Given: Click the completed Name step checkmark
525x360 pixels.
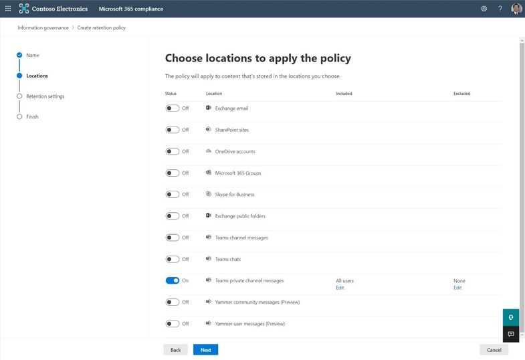Looking at the screenshot, I should pyautogui.click(x=19, y=55).
